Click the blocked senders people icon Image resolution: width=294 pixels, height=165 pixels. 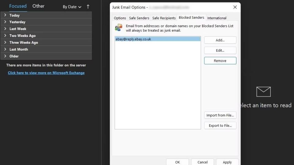tap(119, 28)
